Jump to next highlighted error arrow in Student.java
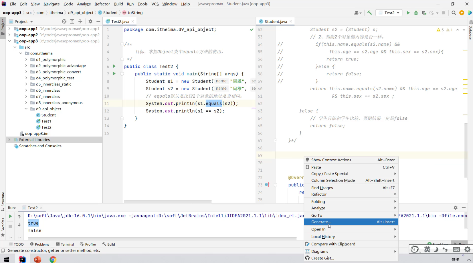Screen dimensions: 473x263 click(x=464, y=30)
